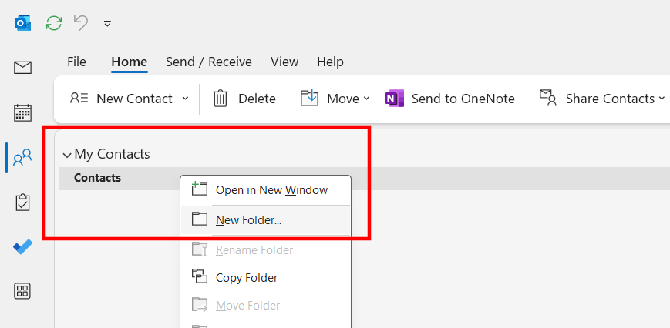
Task: Expand the New Contact dropdown arrow
Action: (185, 99)
